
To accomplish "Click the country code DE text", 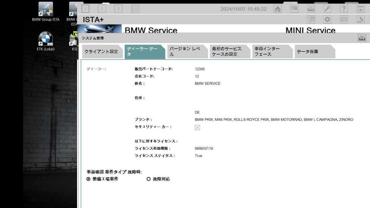I will click(197, 112).
